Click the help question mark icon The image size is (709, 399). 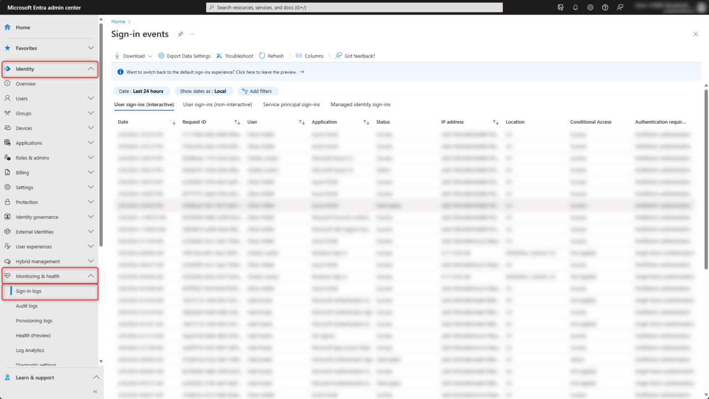coord(605,7)
